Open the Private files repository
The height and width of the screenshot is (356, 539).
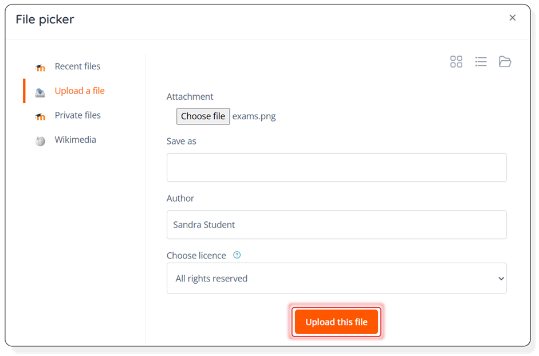click(77, 115)
